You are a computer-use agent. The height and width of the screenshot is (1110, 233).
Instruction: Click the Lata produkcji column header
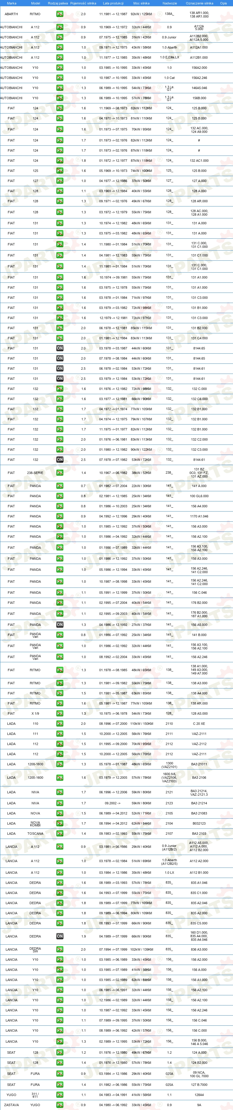coord(113,3)
